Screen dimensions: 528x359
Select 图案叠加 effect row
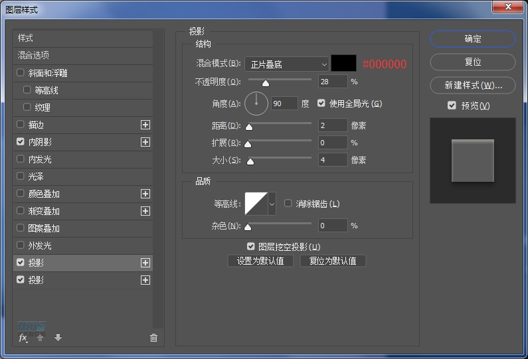(83, 228)
